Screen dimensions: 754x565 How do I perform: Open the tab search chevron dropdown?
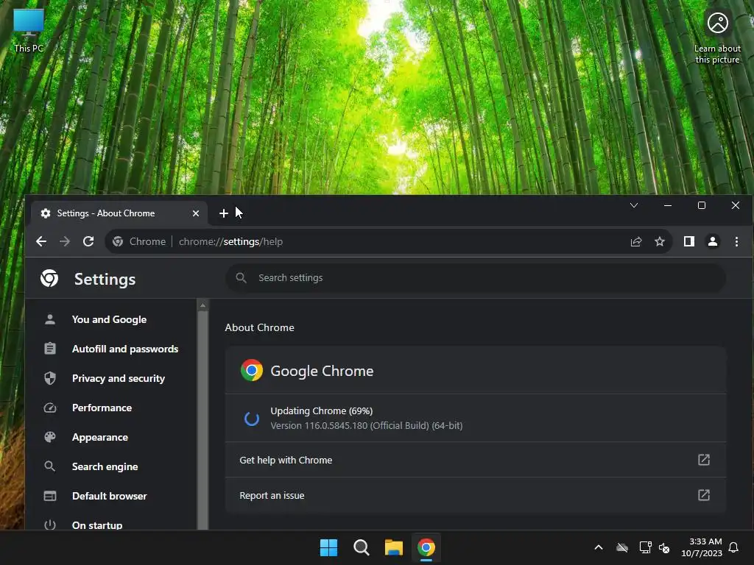(x=634, y=206)
